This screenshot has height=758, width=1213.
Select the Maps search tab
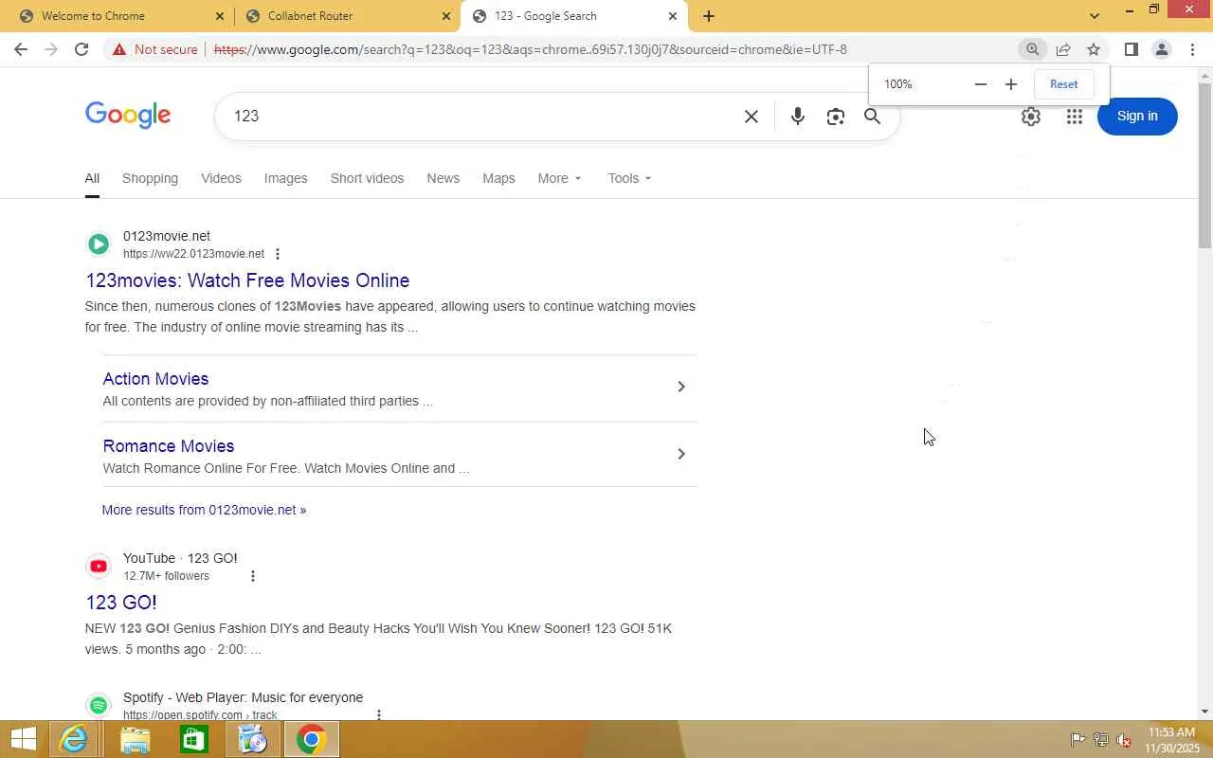(498, 178)
